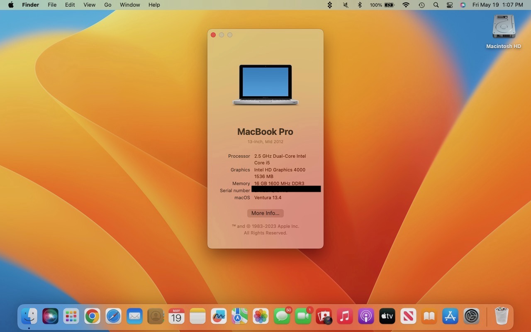This screenshot has width=531, height=332.
Task: Open the Dropbox menu bar icon
Action: [330, 5]
